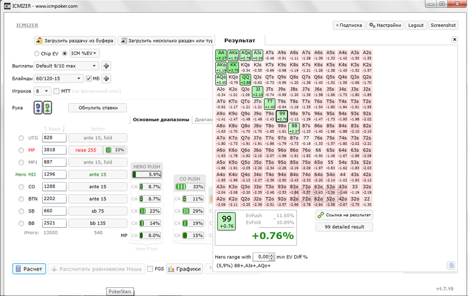Click the ICMIZER logo link
This screenshot has width=468, height=296.
pos(27,25)
